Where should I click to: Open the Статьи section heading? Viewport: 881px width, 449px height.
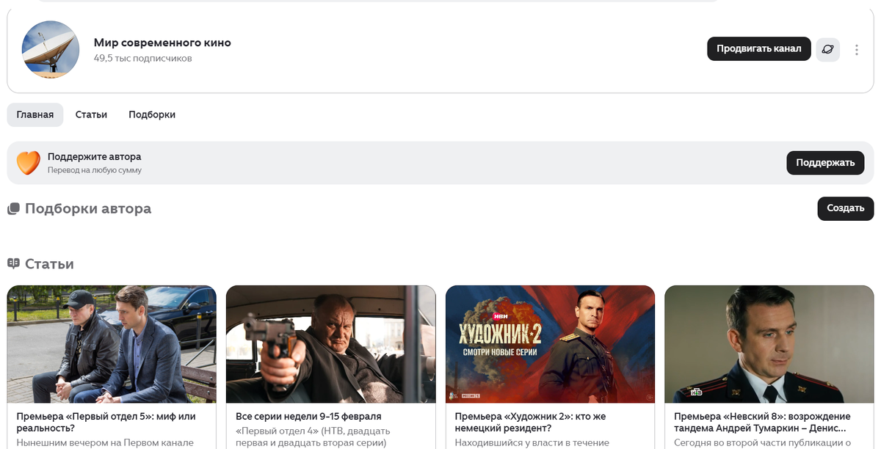click(x=49, y=263)
